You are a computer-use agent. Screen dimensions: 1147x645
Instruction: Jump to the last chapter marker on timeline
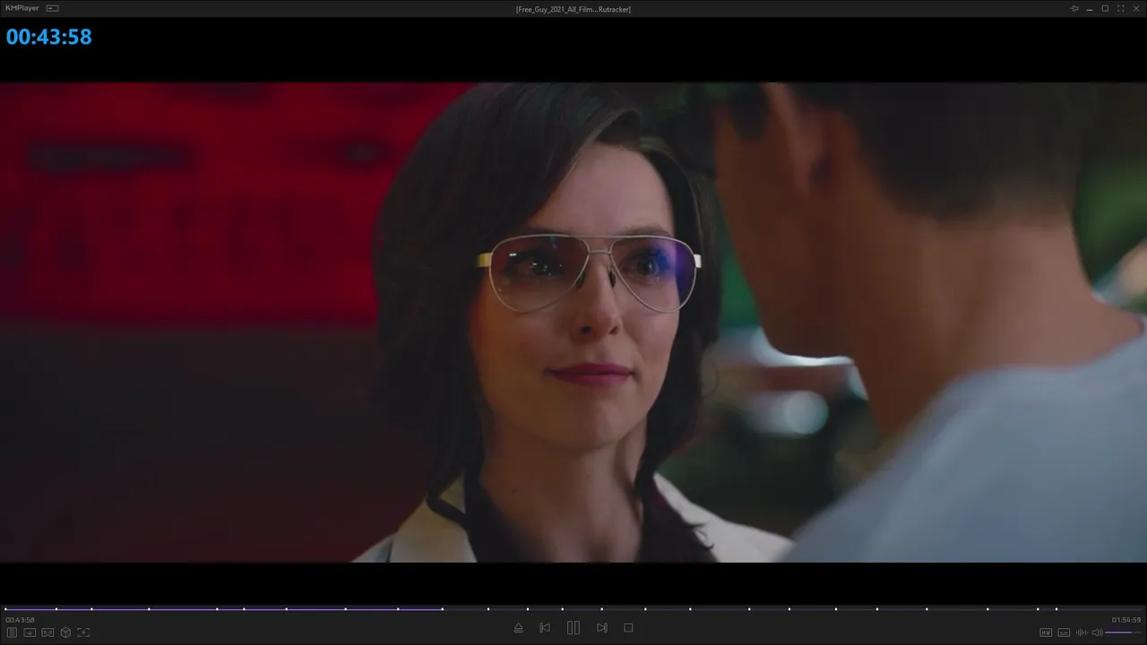(1056, 609)
